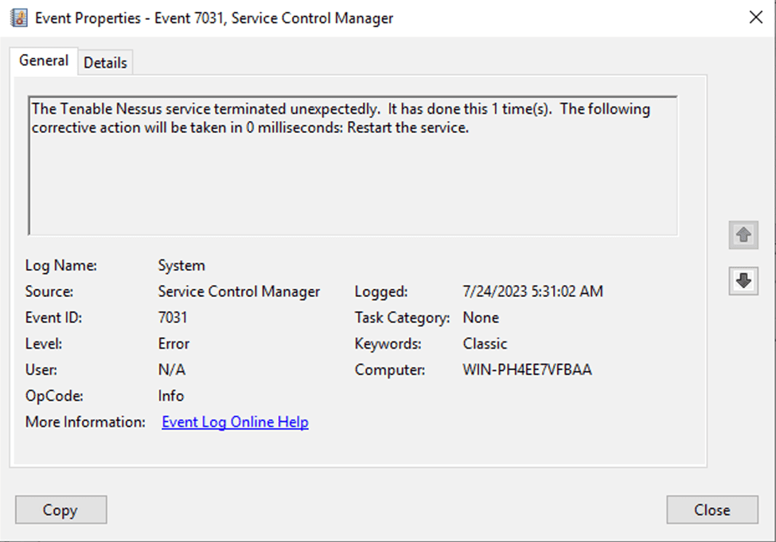Select the Keywords value Classic
The height and width of the screenshot is (542, 776).
click(x=485, y=344)
